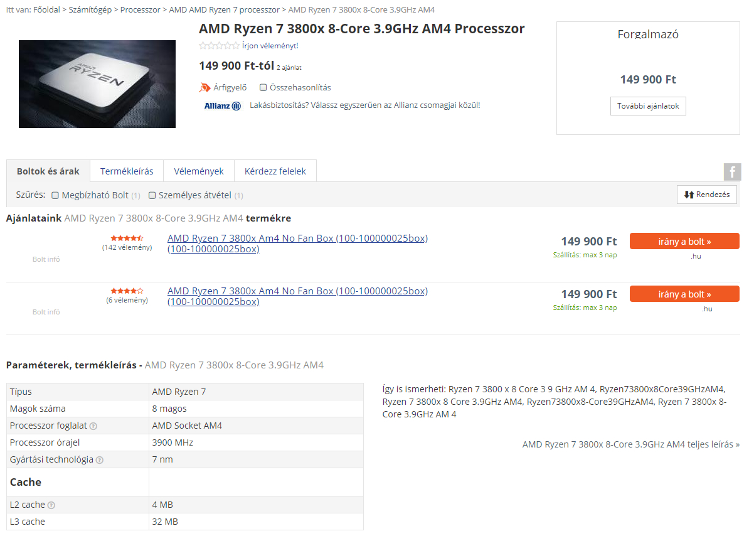The width and height of the screenshot is (754, 536).
Task: Enable the Személyes átvétel filter
Action: tap(152, 195)
